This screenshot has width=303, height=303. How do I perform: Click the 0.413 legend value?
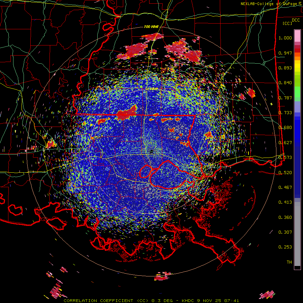(285, 202)
